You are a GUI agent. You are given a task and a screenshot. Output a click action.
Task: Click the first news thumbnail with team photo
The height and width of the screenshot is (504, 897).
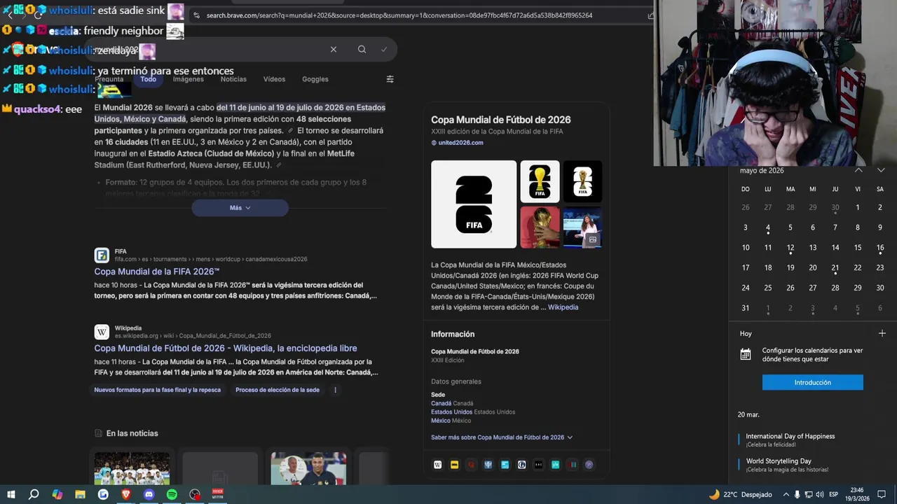click(132, 468)
